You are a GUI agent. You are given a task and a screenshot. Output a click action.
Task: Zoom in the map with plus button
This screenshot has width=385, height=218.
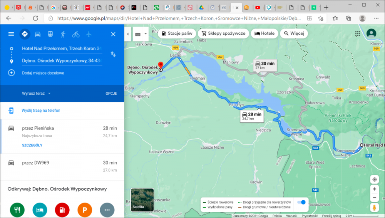374,189
